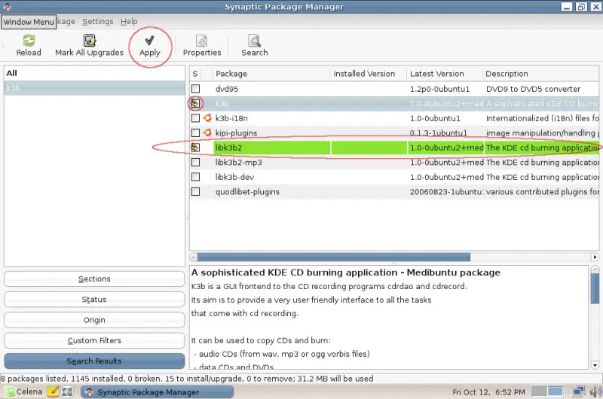
Task: Sort by the Package column header
Action: click(271, 73)
